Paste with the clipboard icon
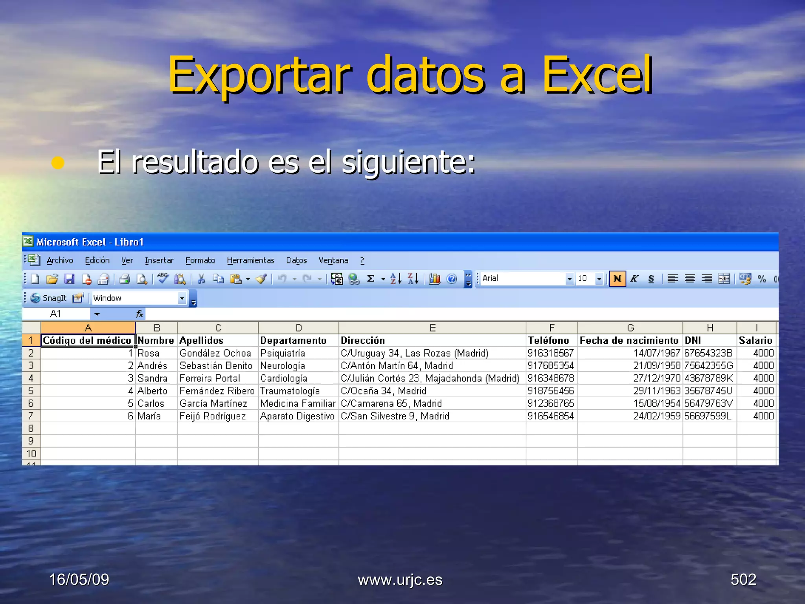Viewport: 805px width, 604px height. [236, 279]
